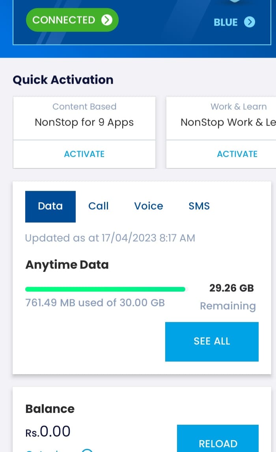Activate NonStop for 9 Apps plan
Image resolution: width=276 pixels, height=452 pixels.
pyautogui.click(x=84, y=154)
